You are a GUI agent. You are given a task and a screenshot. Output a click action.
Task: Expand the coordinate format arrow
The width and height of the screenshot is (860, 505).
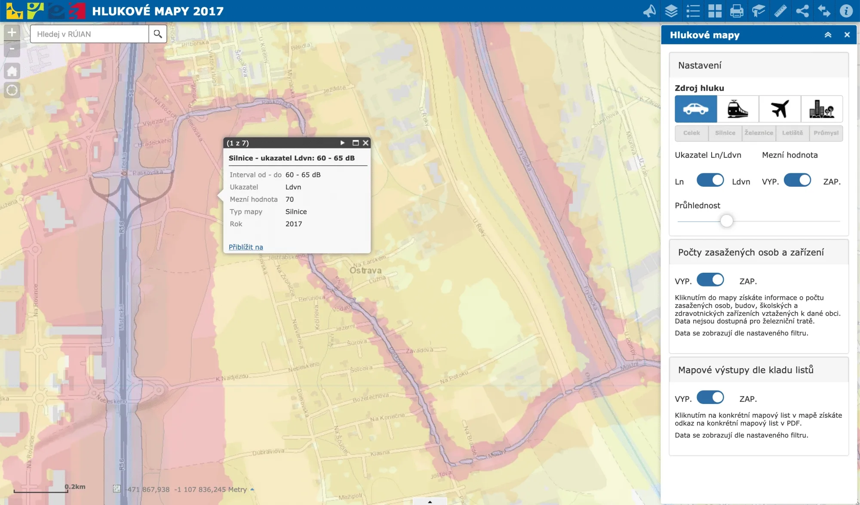coord(252,490)
